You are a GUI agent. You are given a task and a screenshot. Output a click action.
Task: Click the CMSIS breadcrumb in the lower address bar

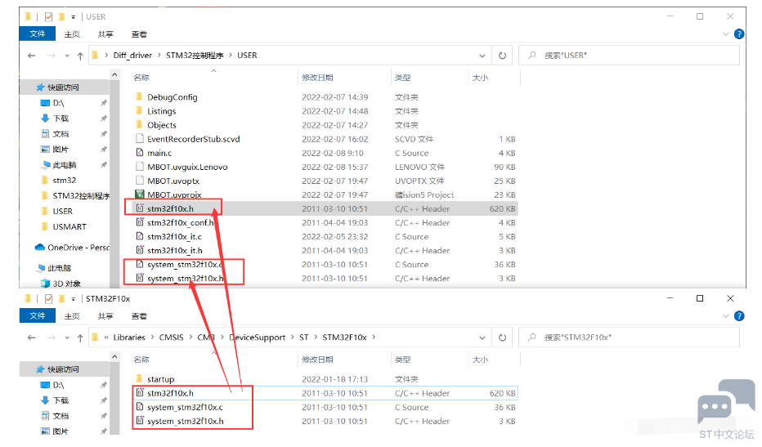[x=171, y=337]
